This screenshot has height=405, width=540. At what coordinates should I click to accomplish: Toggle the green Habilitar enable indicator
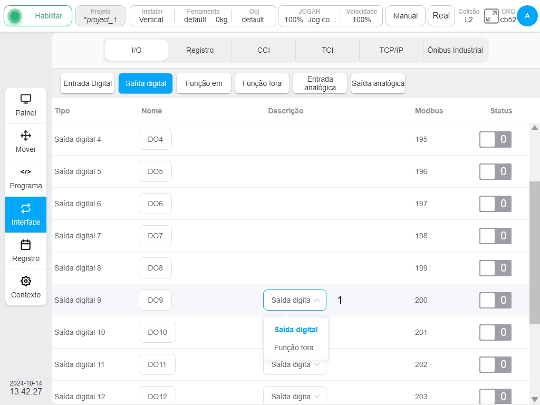click(15, 16)
